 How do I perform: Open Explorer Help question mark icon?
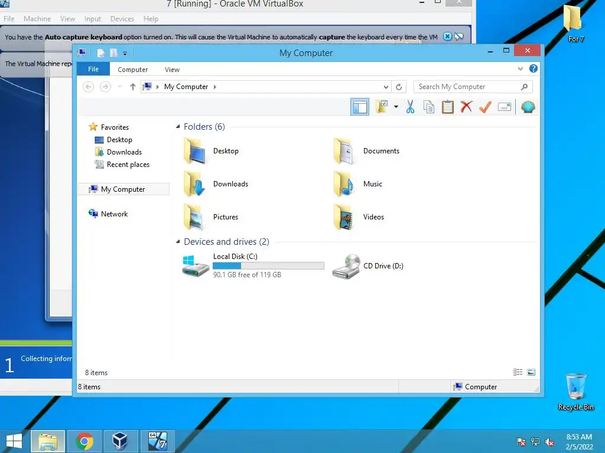(x=534, y=68)
